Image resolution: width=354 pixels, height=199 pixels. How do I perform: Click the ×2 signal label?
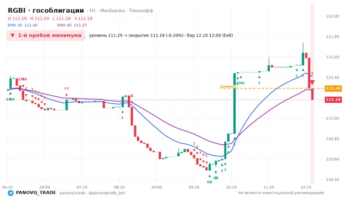[66, 88]
